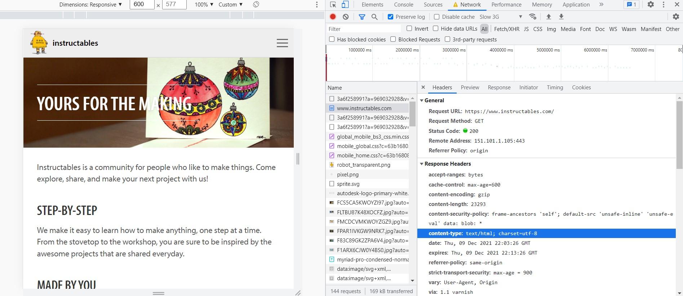Open the network search magnifier icon
The width and height of the screenshot is (683, 296).
374,17
